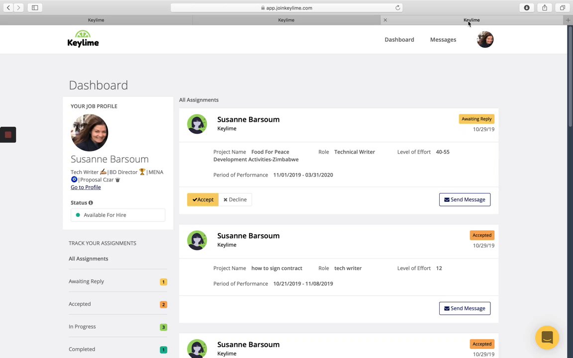Viewport: 573px width, 358px height.
Task: Show all tabs overview icon
Action: tap(563, 7)
